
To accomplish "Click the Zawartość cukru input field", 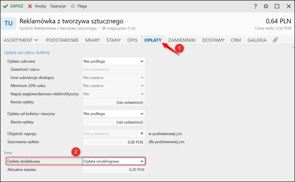I will (114, 69).
